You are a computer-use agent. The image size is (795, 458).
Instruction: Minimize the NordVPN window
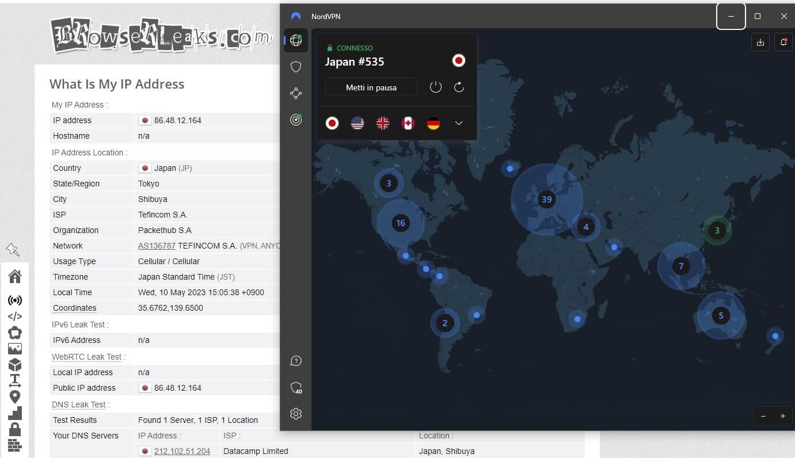tap(731, 16)
